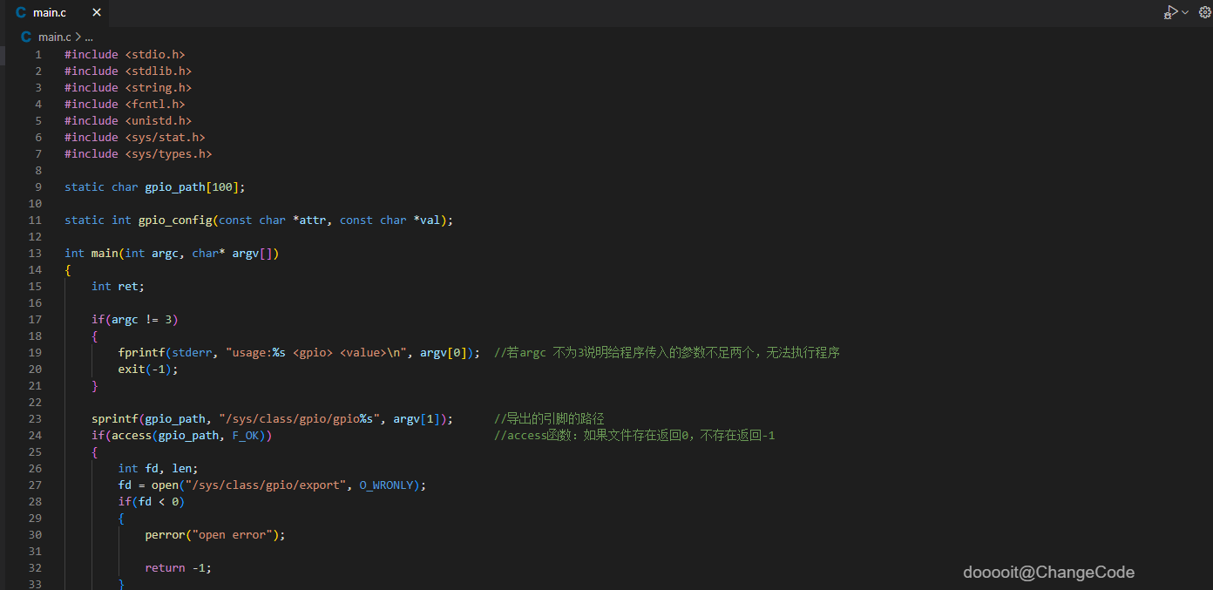This screenshot has height=590, width=1213.
Task: Click the C language icon in the breadcrumb
Action: click(x=26, y=37)
